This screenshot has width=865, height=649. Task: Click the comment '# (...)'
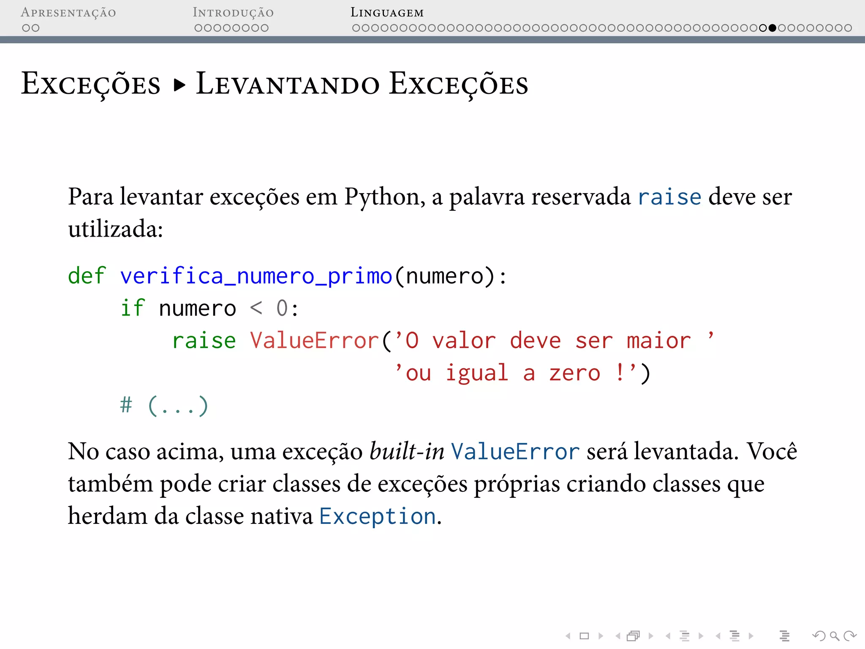[x=164, y=406]
